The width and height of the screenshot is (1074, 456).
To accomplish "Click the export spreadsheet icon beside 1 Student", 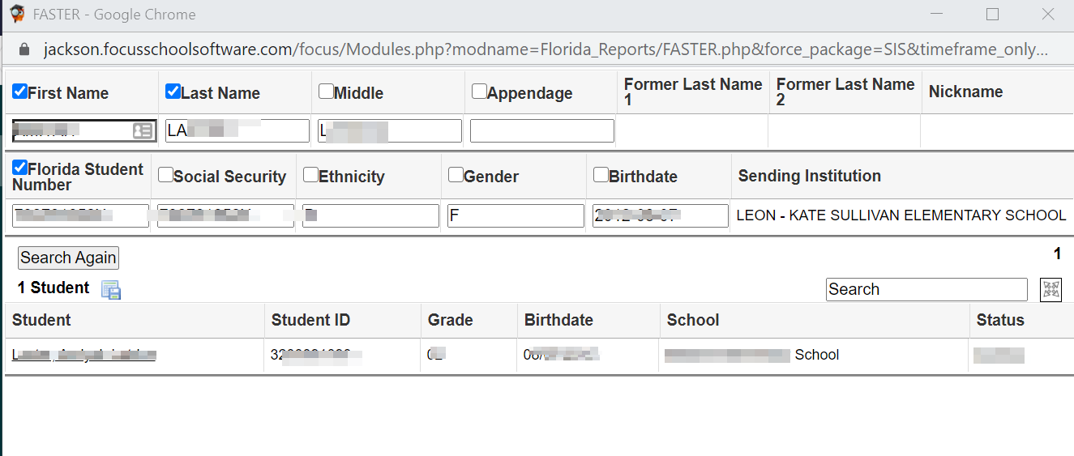I will tap(111, 290).
